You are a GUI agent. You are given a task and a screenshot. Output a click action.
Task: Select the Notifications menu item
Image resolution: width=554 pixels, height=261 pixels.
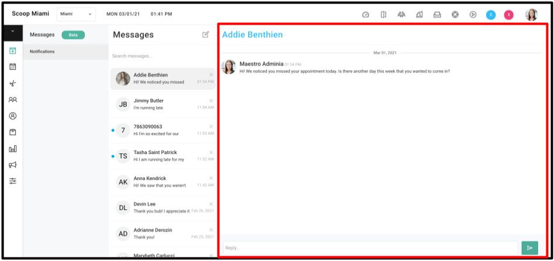pos(66,52)
